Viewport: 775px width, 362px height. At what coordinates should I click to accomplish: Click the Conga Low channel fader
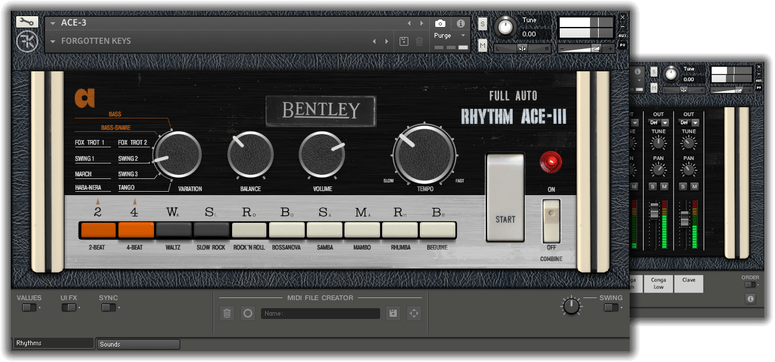pyautogui.click(x=654, y=211)
